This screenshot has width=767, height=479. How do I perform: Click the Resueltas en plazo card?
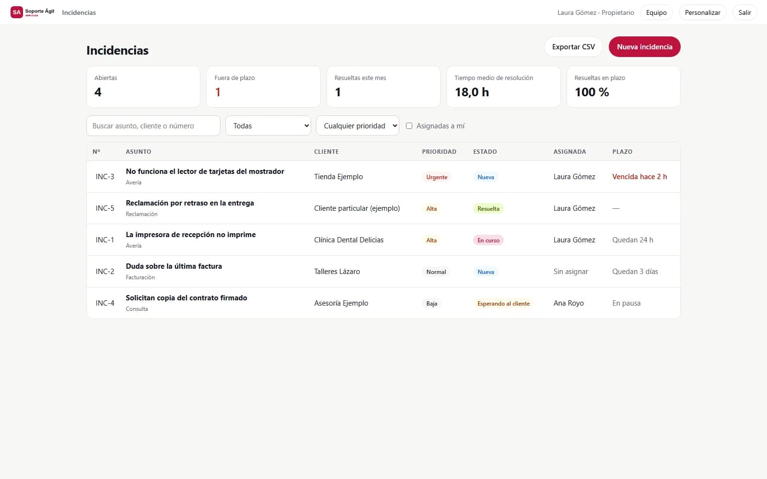point(623,87)
